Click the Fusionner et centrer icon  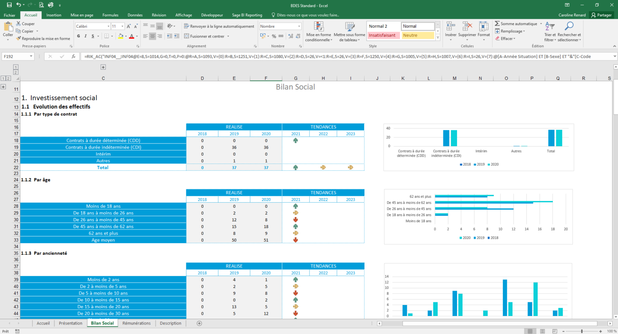[x=187, y=36]
